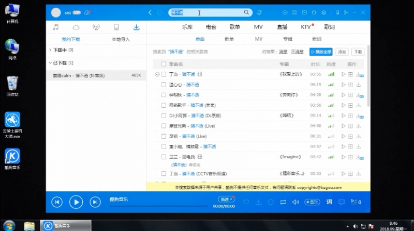Viewport: 414px width, 231px height.
Task: Open the mobile phone sidebar panel
Action: [x=116, y=27]
